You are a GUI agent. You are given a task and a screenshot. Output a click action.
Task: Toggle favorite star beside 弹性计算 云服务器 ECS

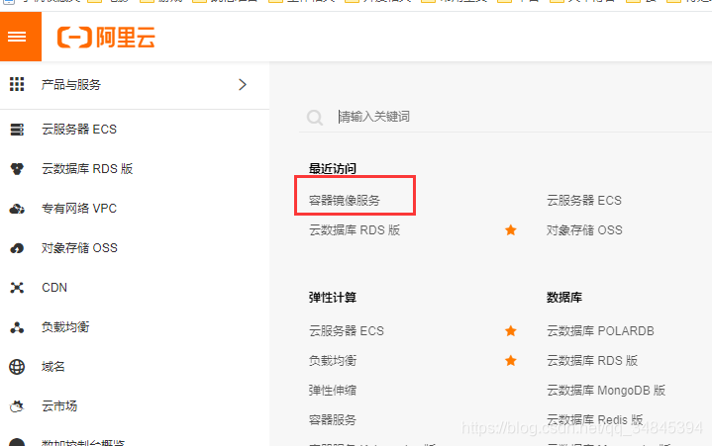click(x=511, y=331)
